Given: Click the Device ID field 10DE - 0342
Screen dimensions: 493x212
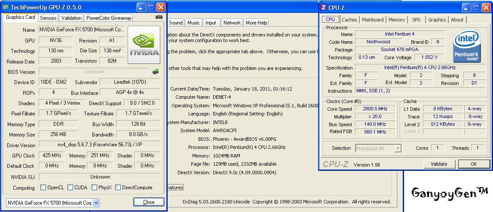Looking at the screenshot, I should coord(53,82).
